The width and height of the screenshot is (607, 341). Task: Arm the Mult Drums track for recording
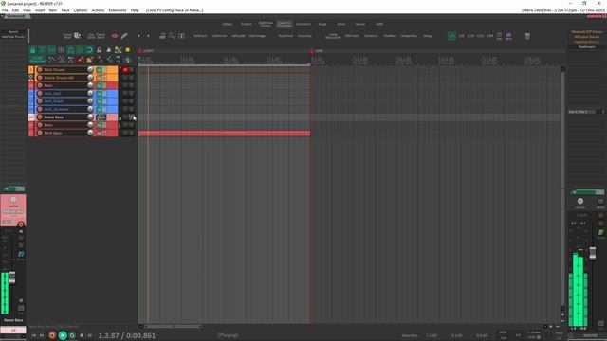(x=40, y=69)
